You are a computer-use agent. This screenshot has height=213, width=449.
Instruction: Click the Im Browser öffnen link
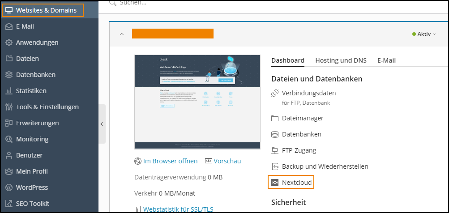point(171,161)
